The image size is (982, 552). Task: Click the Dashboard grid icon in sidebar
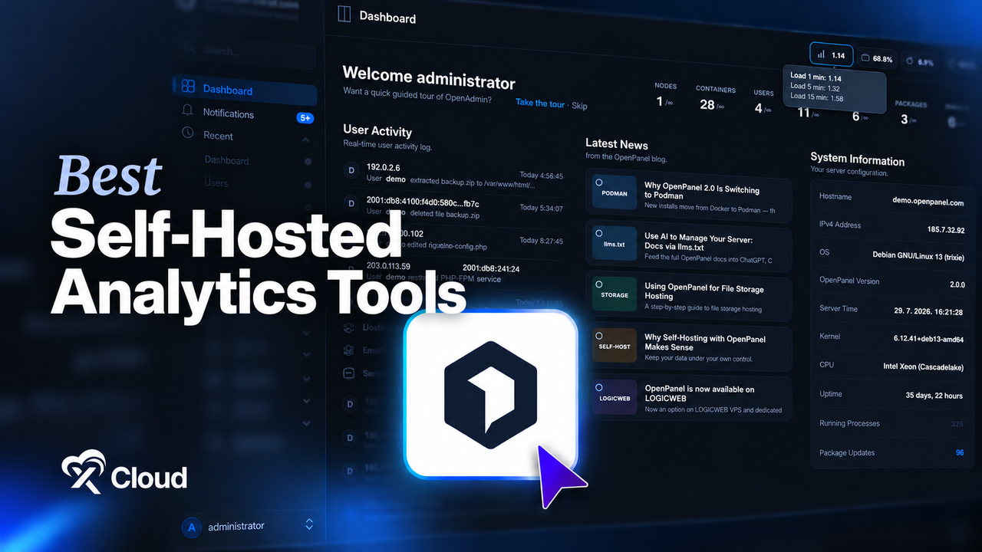(x=188, y=86)
